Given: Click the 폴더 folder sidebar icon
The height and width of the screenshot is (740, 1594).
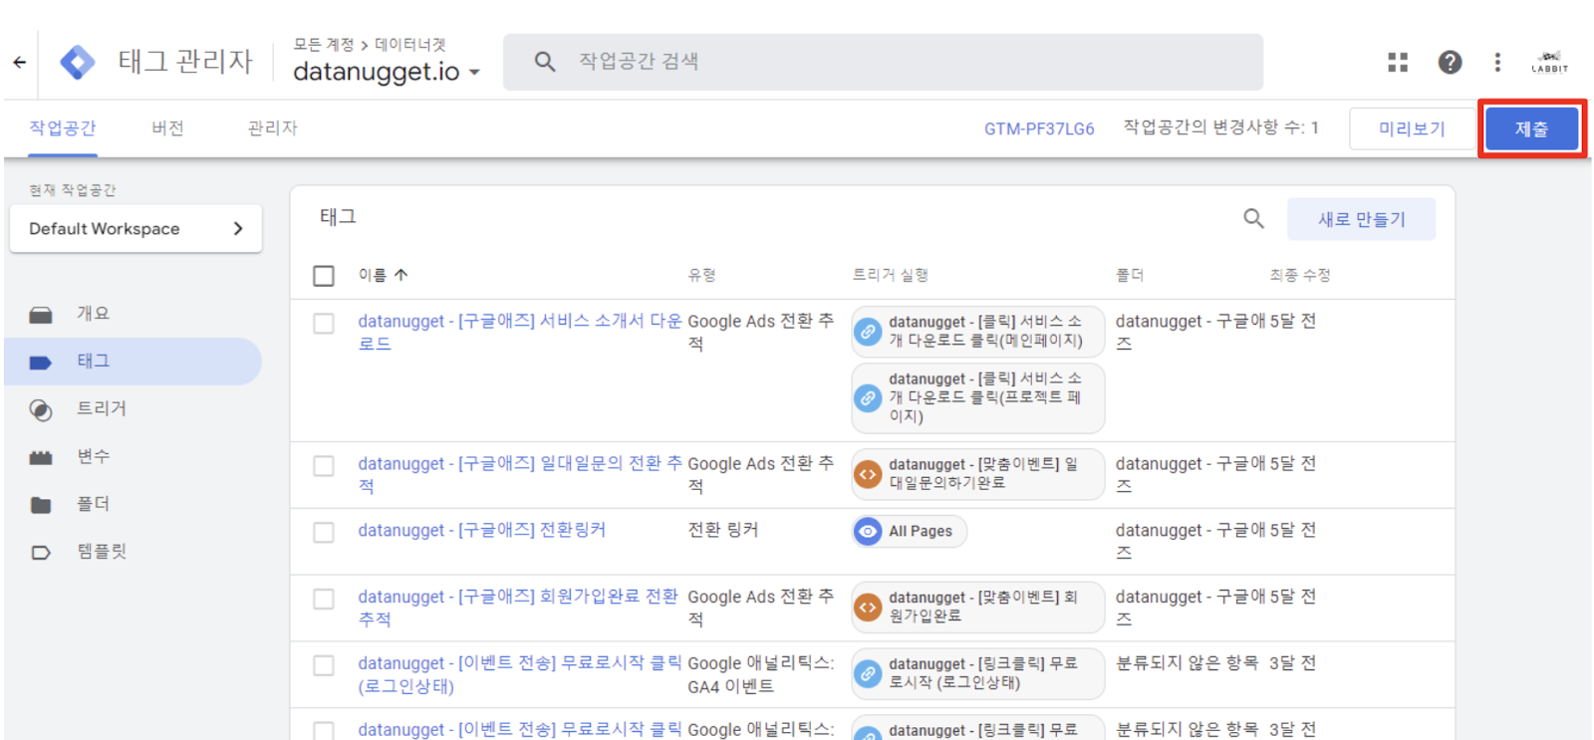Looking at the screenshot, I should (41, 505).
